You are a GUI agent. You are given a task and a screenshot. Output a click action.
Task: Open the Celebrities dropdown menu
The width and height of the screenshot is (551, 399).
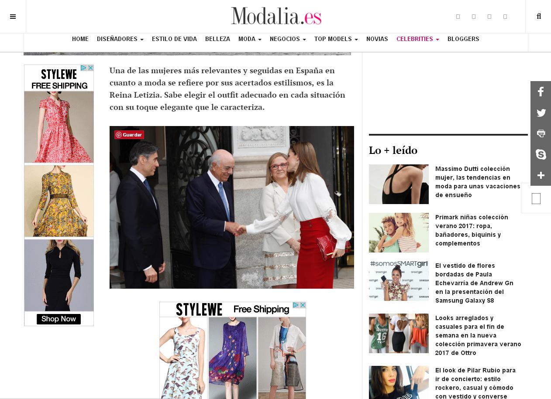click(417, 39)
